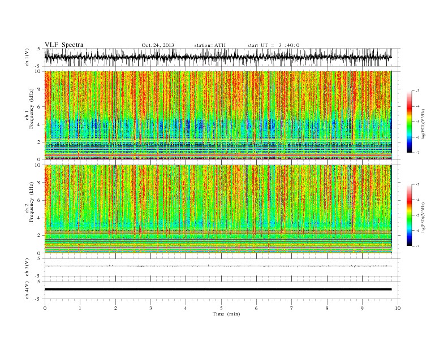The height and width of the screenshot is (346, 448).
Task: Click the "ch.1(V)" waveform axis label
Action: point(27,58)
